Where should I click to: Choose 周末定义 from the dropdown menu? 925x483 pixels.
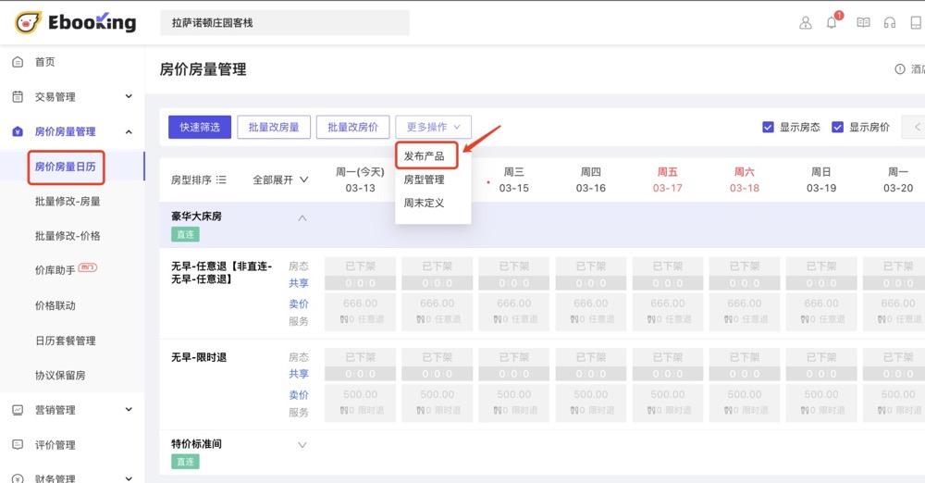point(425,203)
